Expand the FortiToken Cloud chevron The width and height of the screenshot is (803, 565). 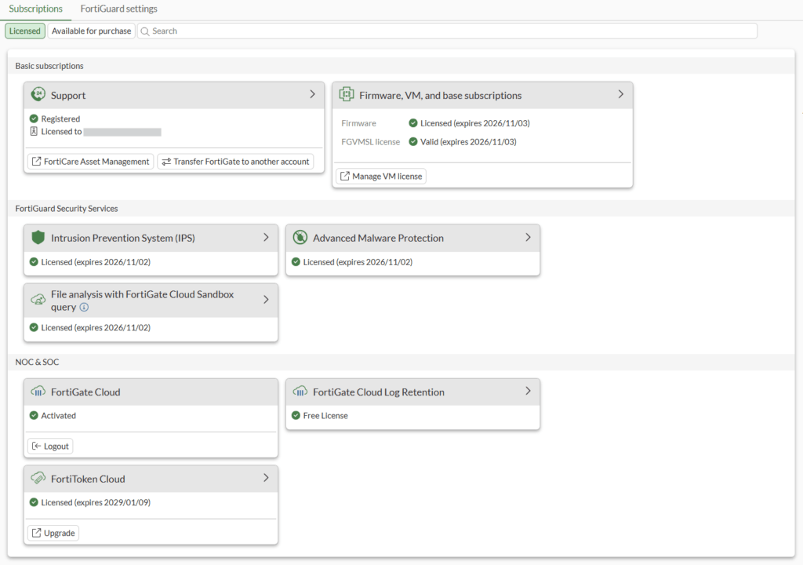pos(267,478)
